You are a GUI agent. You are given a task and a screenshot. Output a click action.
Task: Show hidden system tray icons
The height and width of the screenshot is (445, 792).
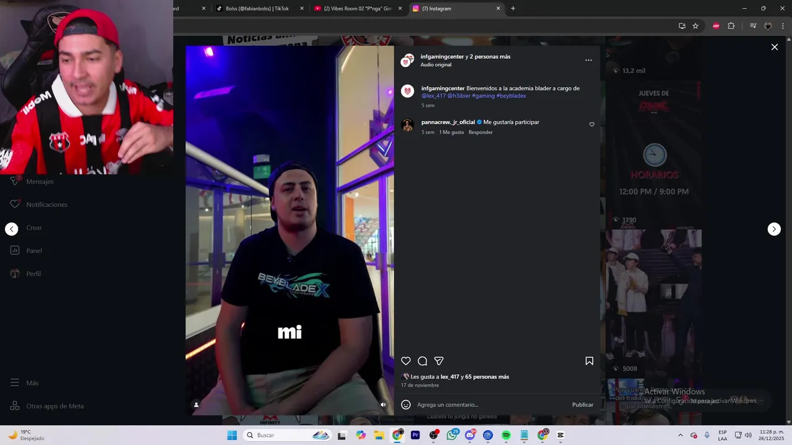click(681, 435)
